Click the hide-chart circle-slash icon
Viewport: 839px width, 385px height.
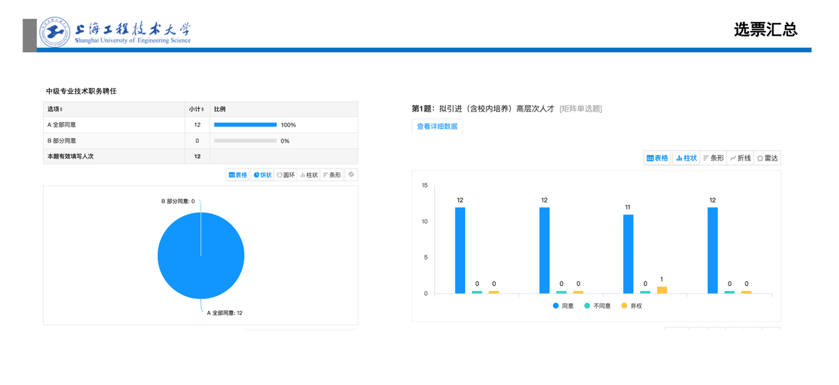click(x=351, y=175)
